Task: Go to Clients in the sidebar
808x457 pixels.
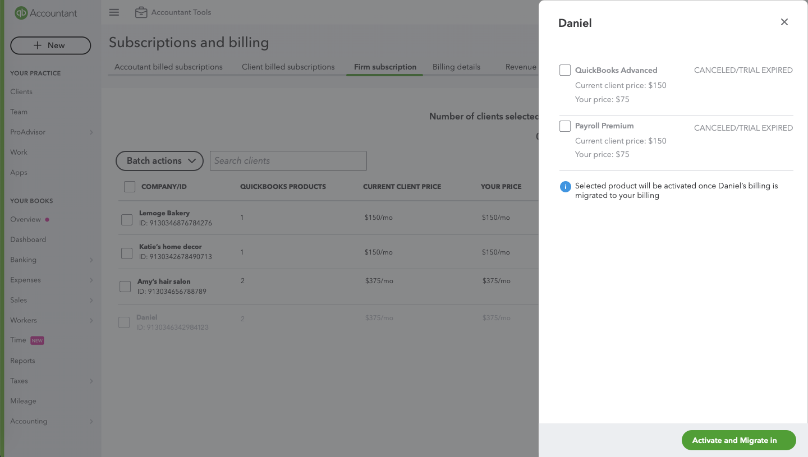Action: coord(21,91)
